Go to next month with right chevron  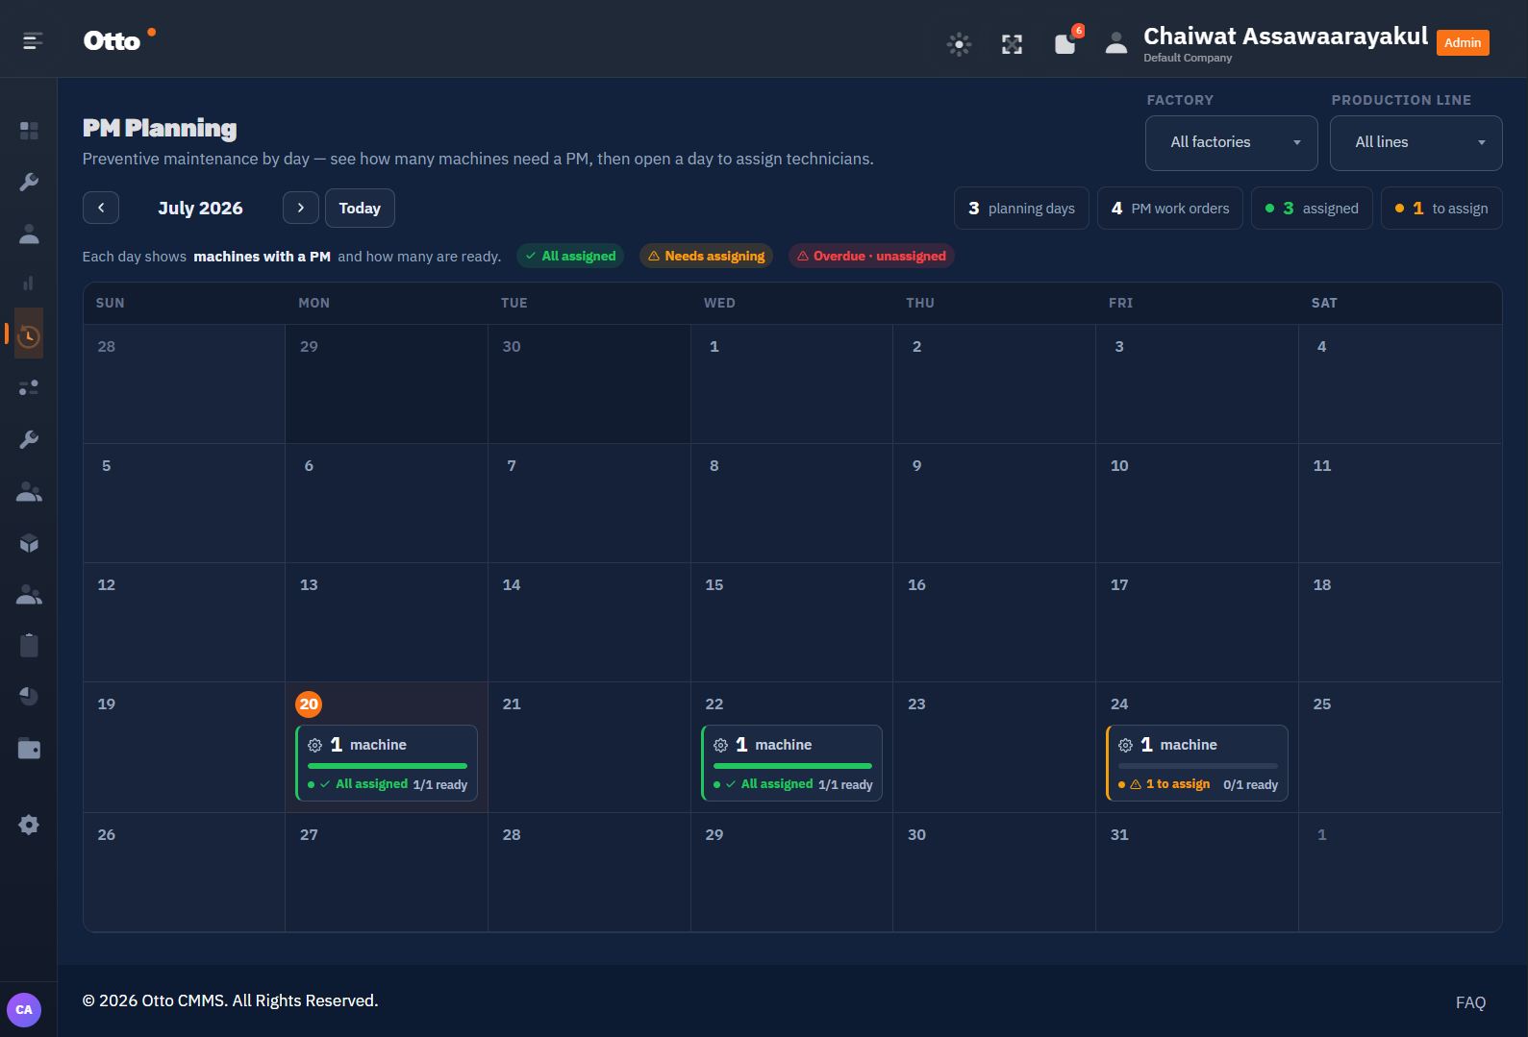[x=301, y=208]
